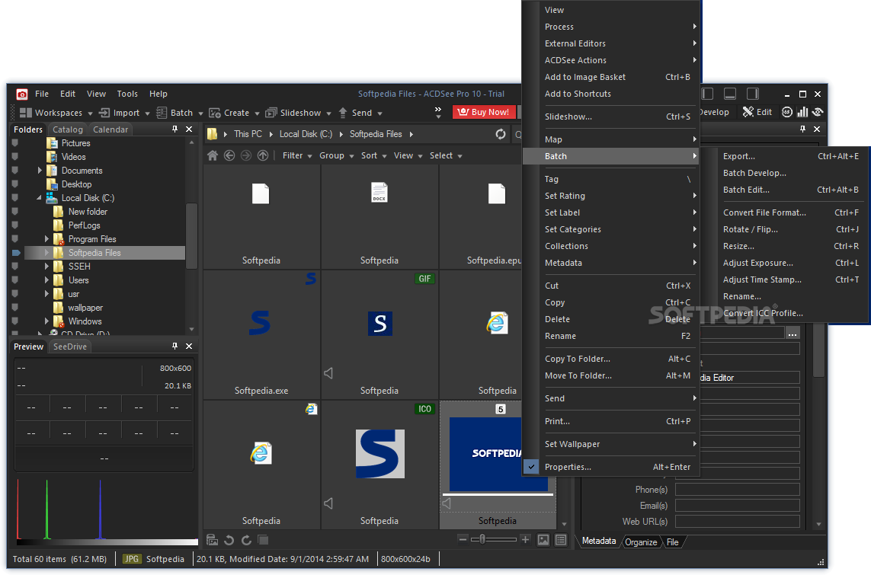
Task: Toggle the bottom pane layout icon
Action: pos(730,94)
